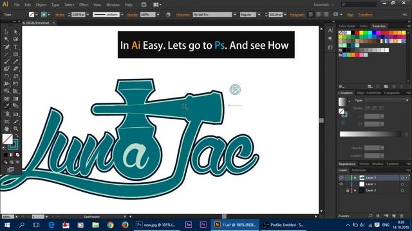This screenshot has width=412, height=231.
Task: Select the Pencil tool
Action: pos(15,62)
